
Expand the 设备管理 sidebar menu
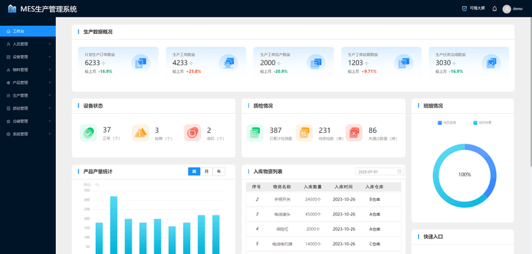coord(28,57)
